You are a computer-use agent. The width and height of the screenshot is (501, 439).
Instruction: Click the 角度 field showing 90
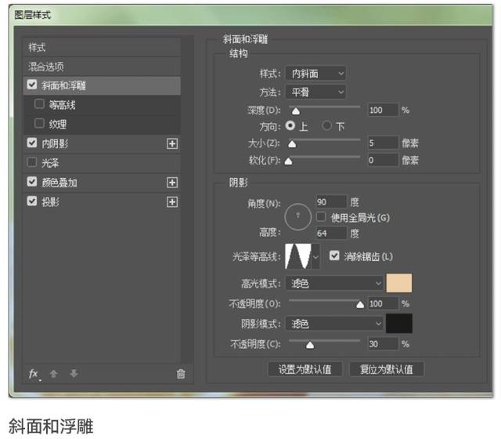tap(331, 202)
